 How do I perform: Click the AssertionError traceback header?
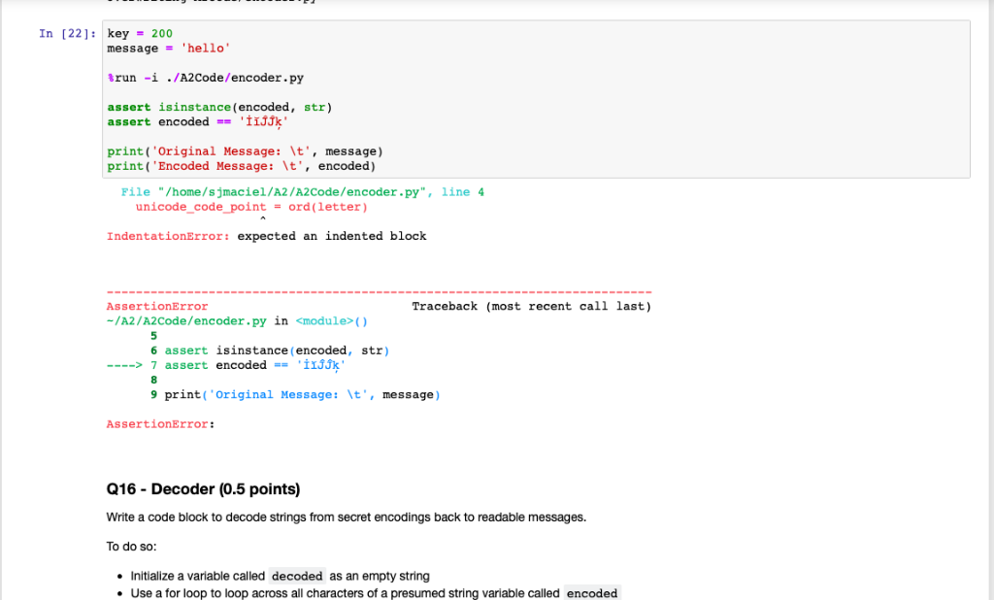(x=157, y=307)
